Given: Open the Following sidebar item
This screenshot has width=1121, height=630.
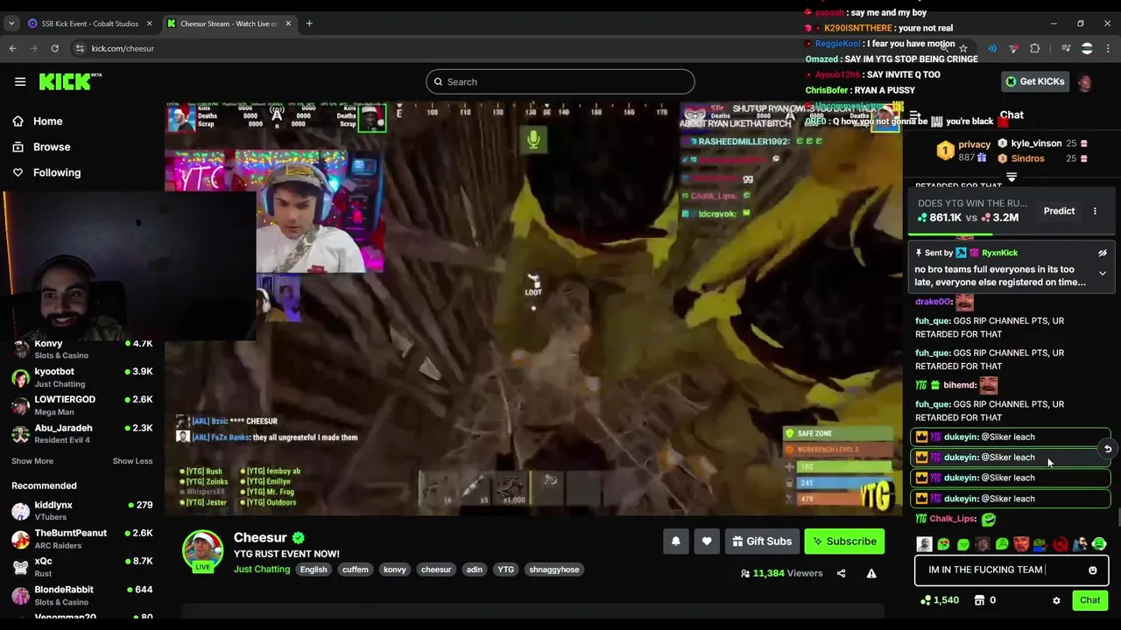Looking at the screenshot, I should click(46, 172).
